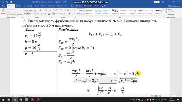Toggle subscript x₂ formatting
The height and width of the screenshot is (102, 182).
(36, 14)
